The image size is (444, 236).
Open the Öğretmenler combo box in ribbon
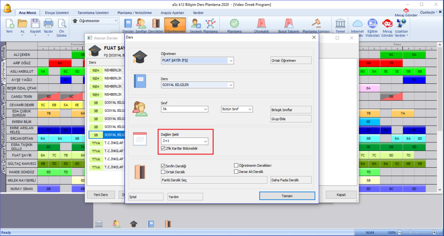[95, 21]
